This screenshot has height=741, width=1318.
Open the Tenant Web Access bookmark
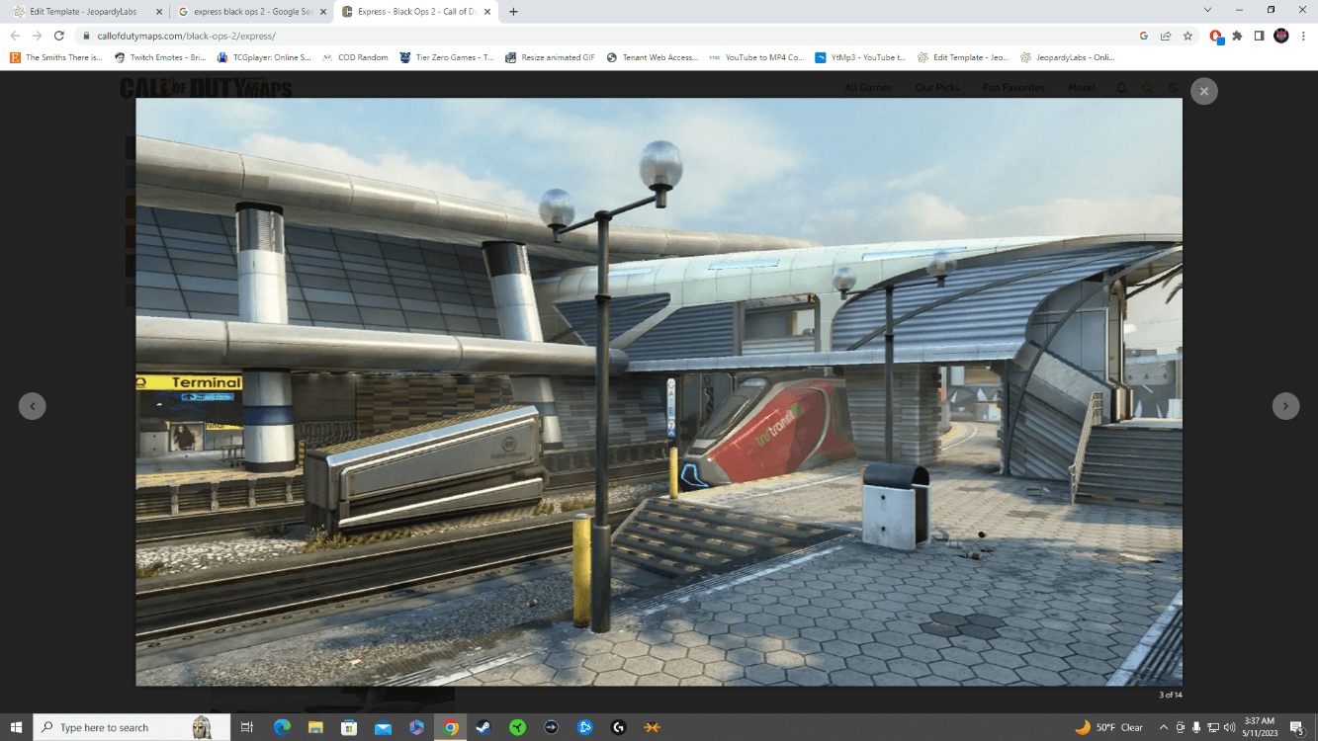click(653, 57)
